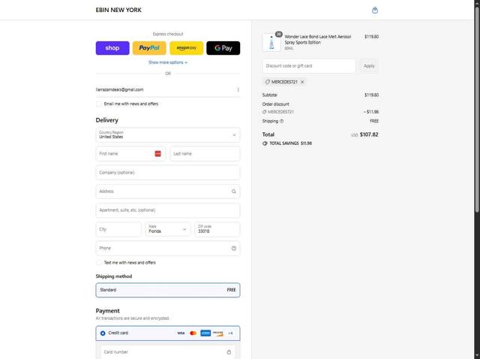
Task: Click the Phone number field
Action: click(168, 249)
